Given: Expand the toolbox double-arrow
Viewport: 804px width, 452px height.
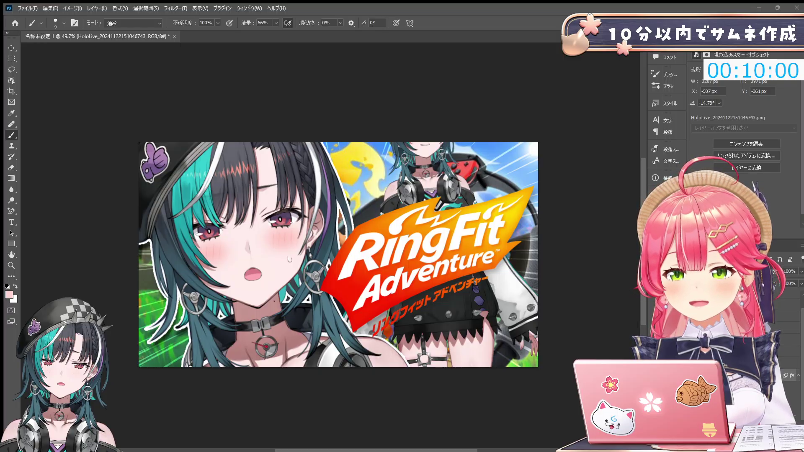Looking at the screenshot, I should pos(7,33).
